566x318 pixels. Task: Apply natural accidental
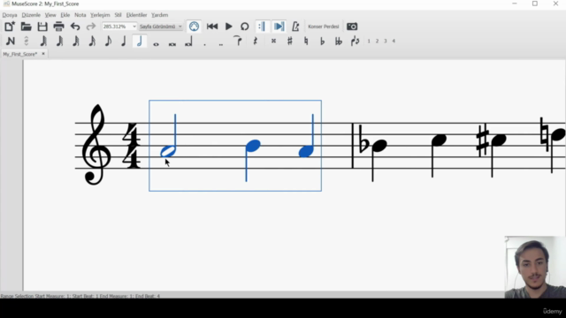306,42
